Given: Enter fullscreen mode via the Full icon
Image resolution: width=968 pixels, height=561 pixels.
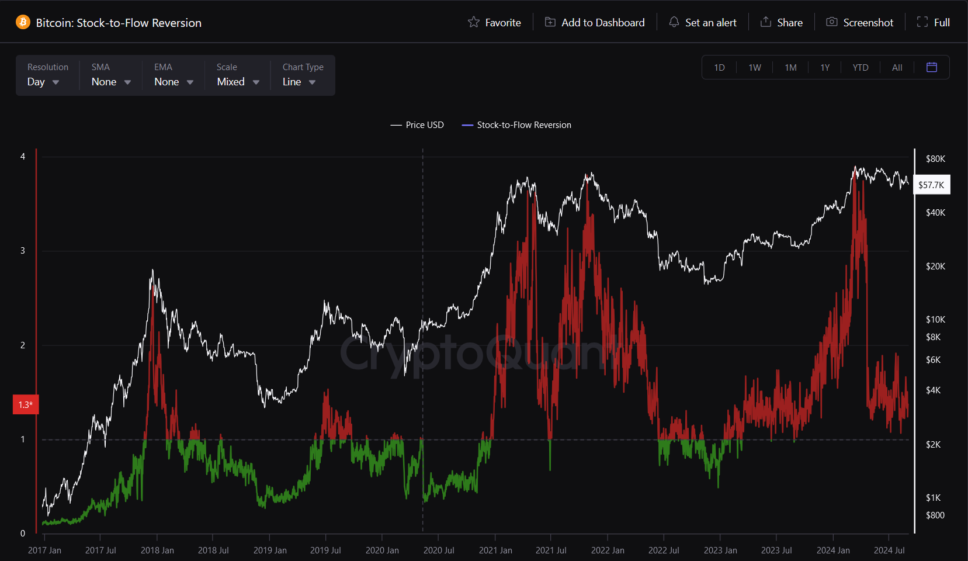Looking at the screenshot, I should click(x=922, y=22).
